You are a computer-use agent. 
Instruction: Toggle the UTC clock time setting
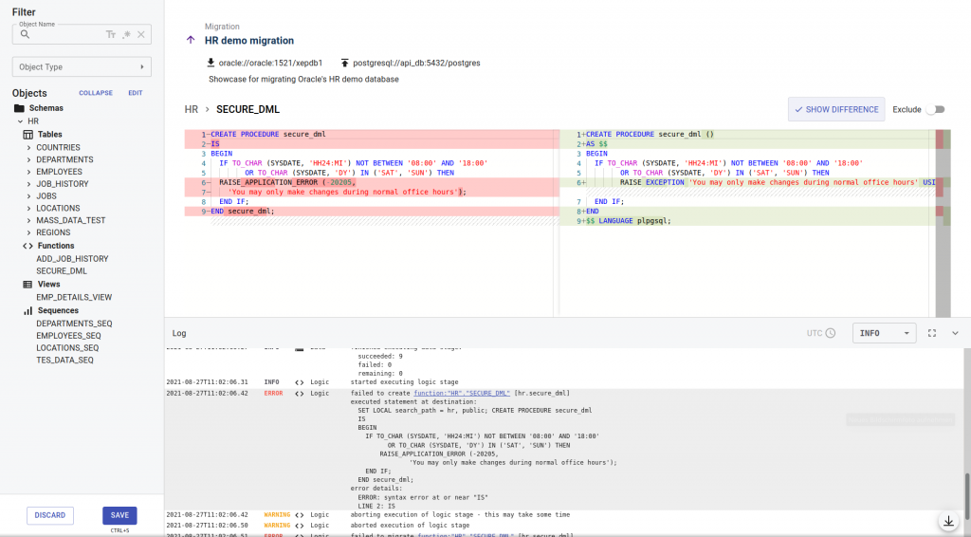click(821, 333)
